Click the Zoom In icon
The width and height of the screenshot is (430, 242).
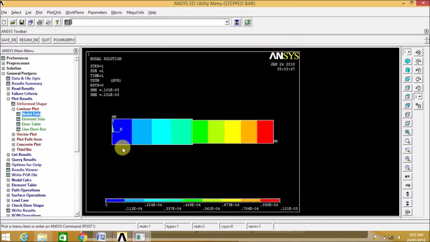[x=407, y=159]
